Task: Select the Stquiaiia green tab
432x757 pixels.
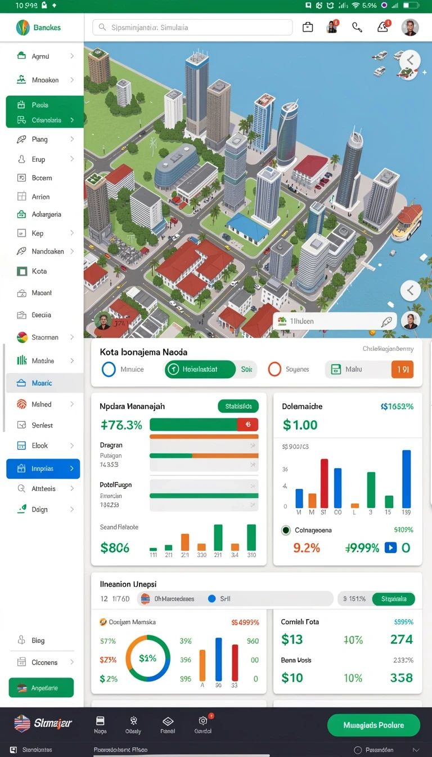Action: click(x=394, y=599)
